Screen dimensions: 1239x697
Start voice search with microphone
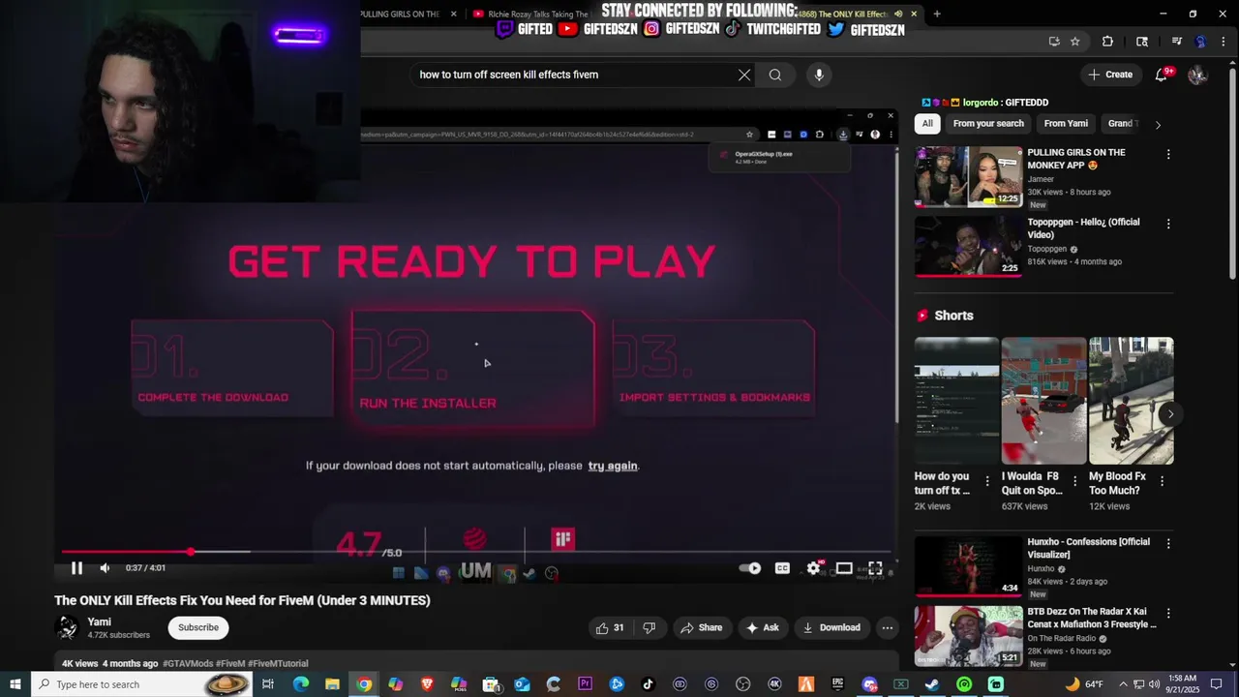pyautogui.click(x=819, y=75)
